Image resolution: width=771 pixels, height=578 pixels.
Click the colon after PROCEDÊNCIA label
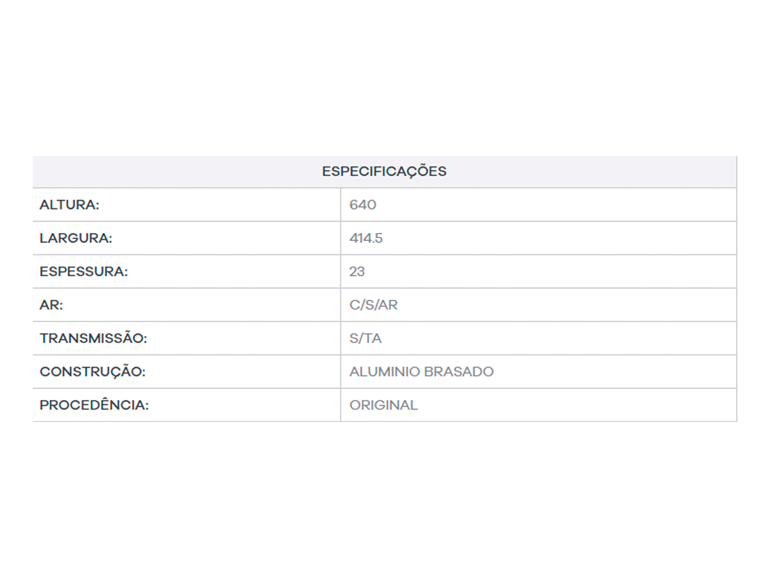[x=146, y=406]
